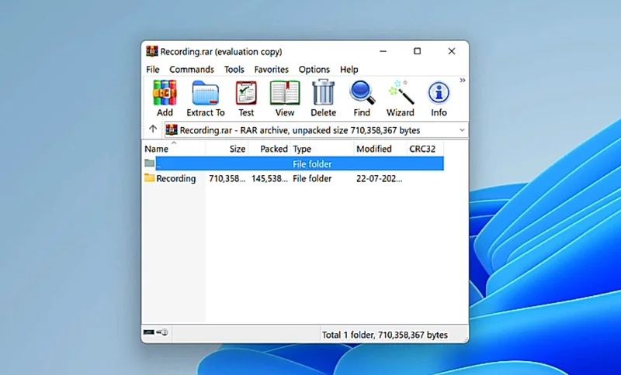Open the View file tool

pyautogui.click(x=285, y=93)
